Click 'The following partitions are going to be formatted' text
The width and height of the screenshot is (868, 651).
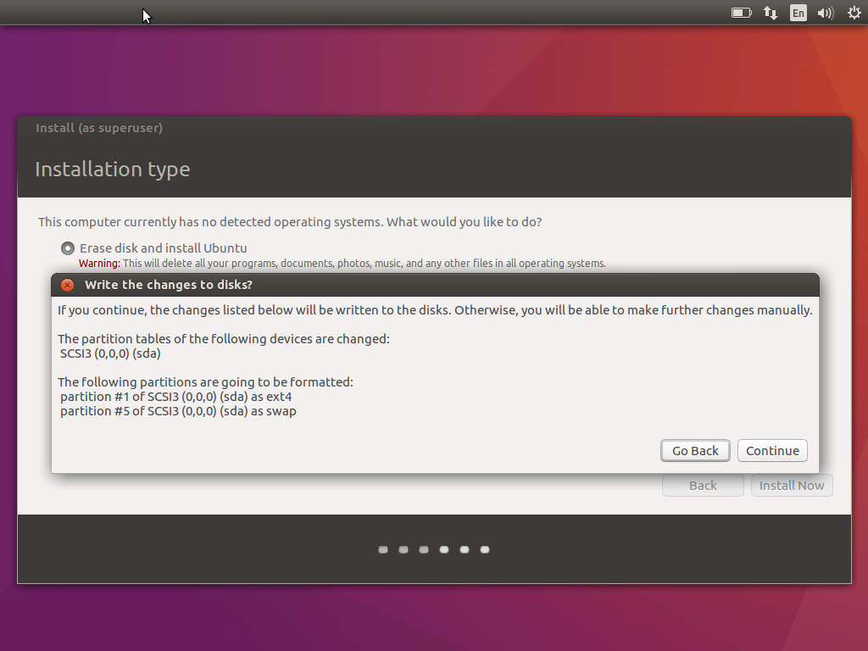pyautogui.click(x=205, y=382)
